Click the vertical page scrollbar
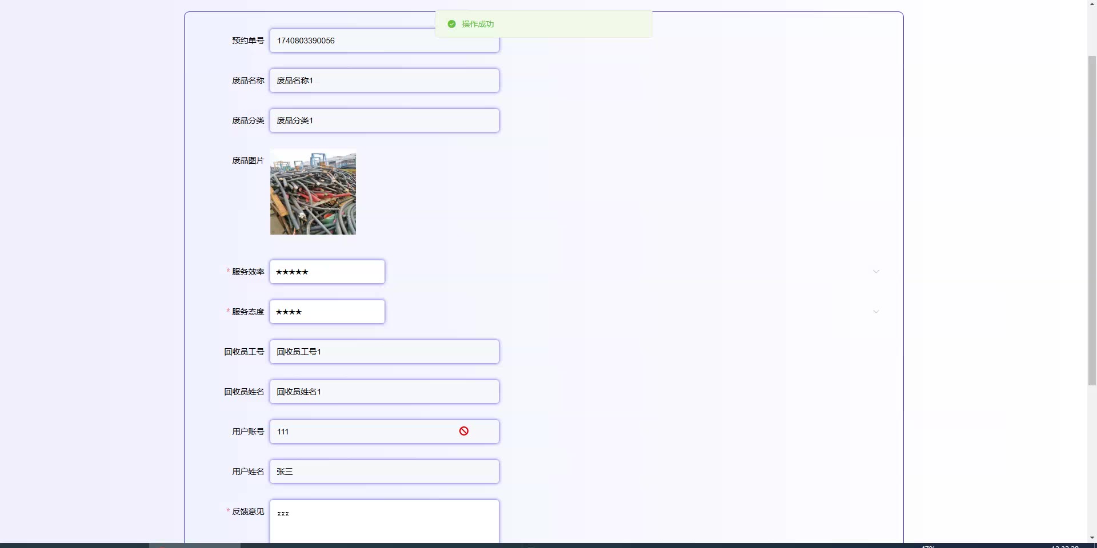This screenshot has width=1097, height=548. click(1092, 220)
